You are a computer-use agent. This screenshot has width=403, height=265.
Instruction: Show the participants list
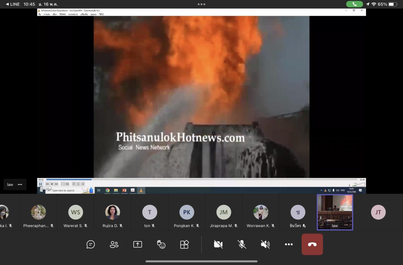114,244
